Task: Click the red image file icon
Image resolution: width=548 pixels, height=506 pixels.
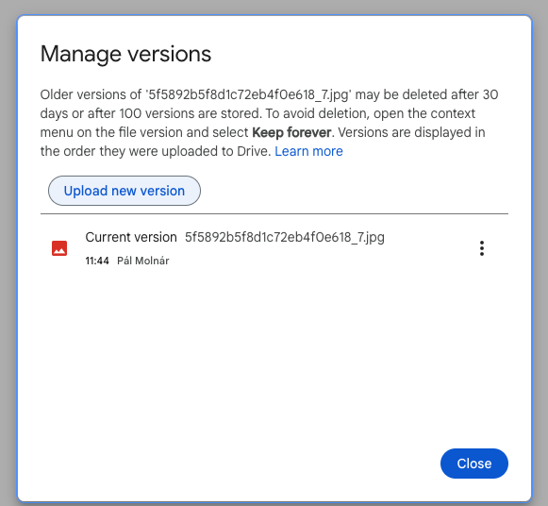Action: 59,248
